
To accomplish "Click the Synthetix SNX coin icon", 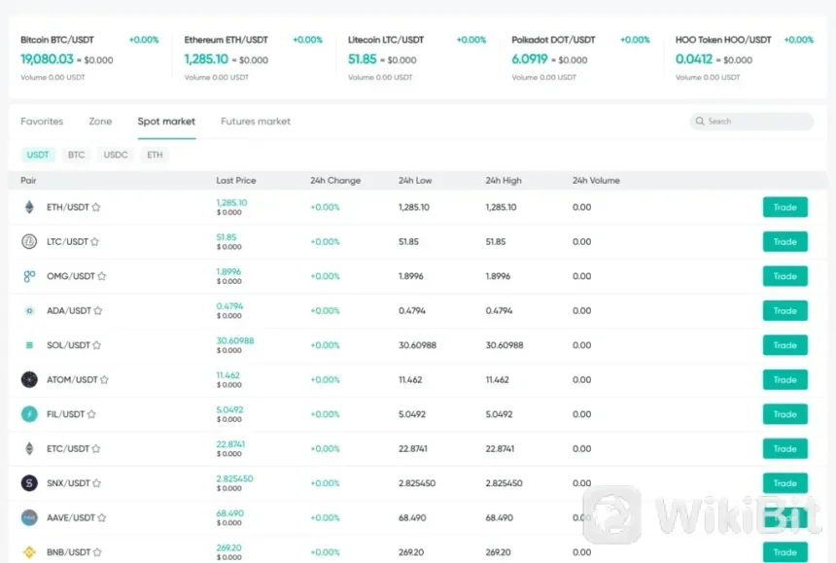I will coord(29,483).
